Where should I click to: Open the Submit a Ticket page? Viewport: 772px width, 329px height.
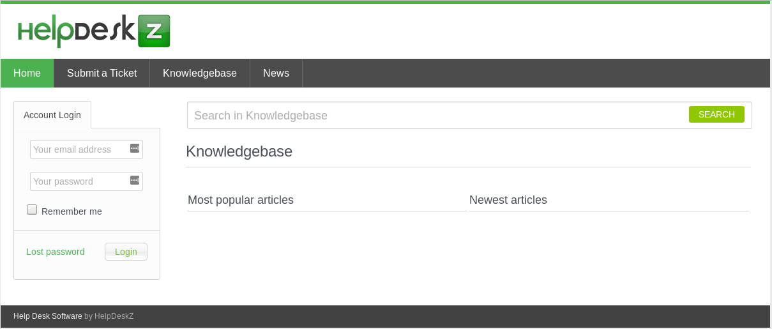pyautogui.click(x=102, y=73)
